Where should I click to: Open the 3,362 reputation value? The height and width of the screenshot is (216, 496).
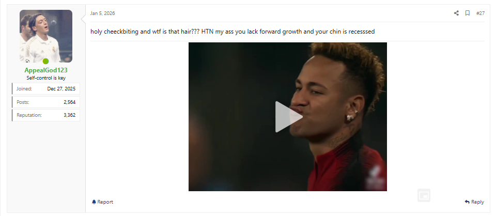[70, 115]
